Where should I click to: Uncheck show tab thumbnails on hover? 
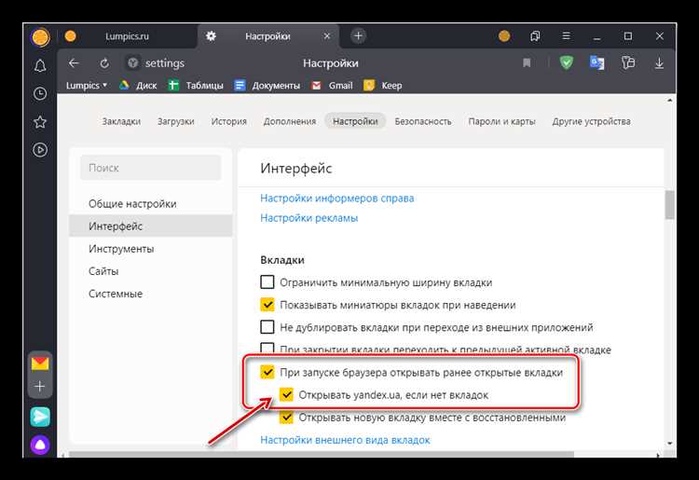(267, 305)
